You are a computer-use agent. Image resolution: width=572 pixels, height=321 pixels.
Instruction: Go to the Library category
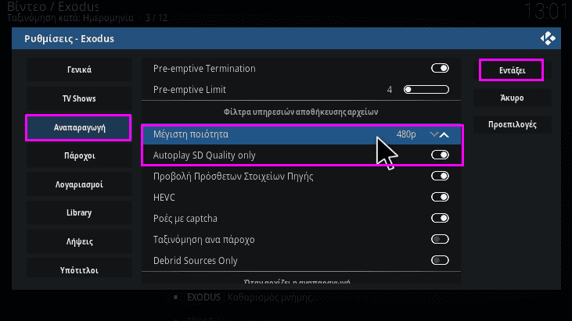(x=79, y=213)
